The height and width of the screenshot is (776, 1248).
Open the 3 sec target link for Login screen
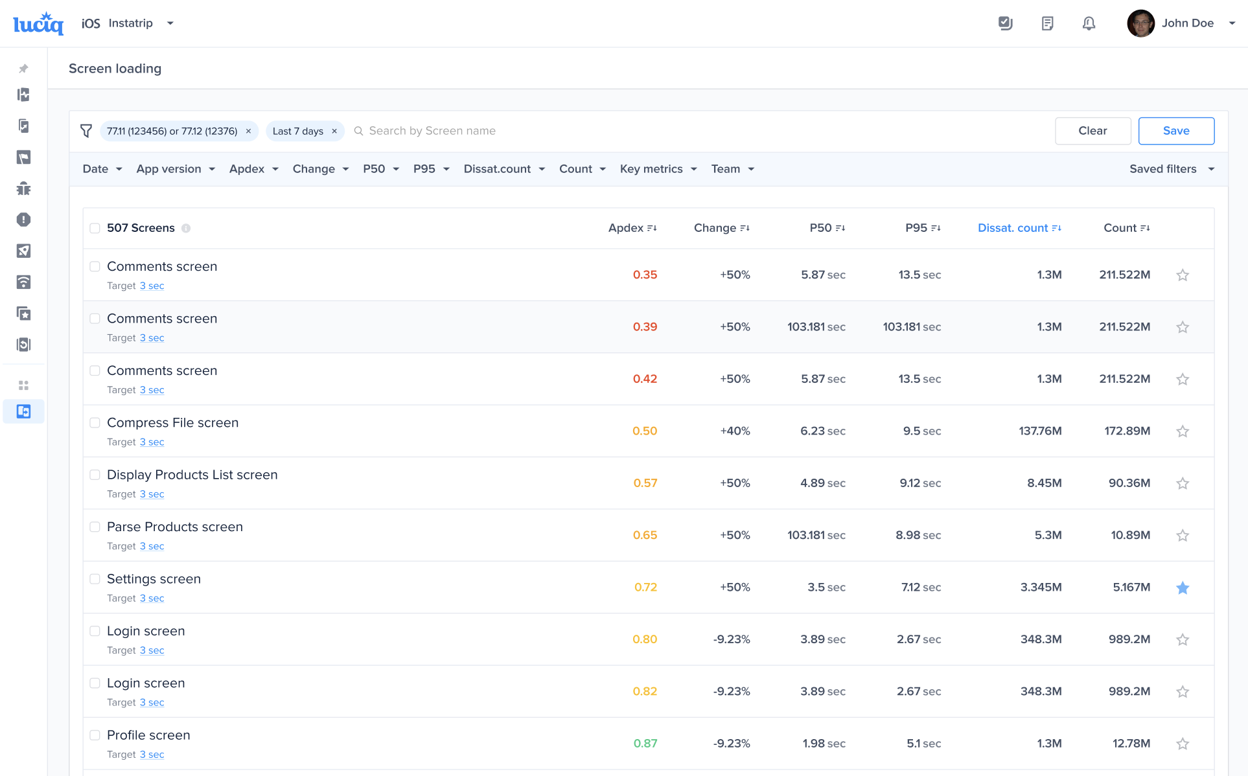pos(152,650)
